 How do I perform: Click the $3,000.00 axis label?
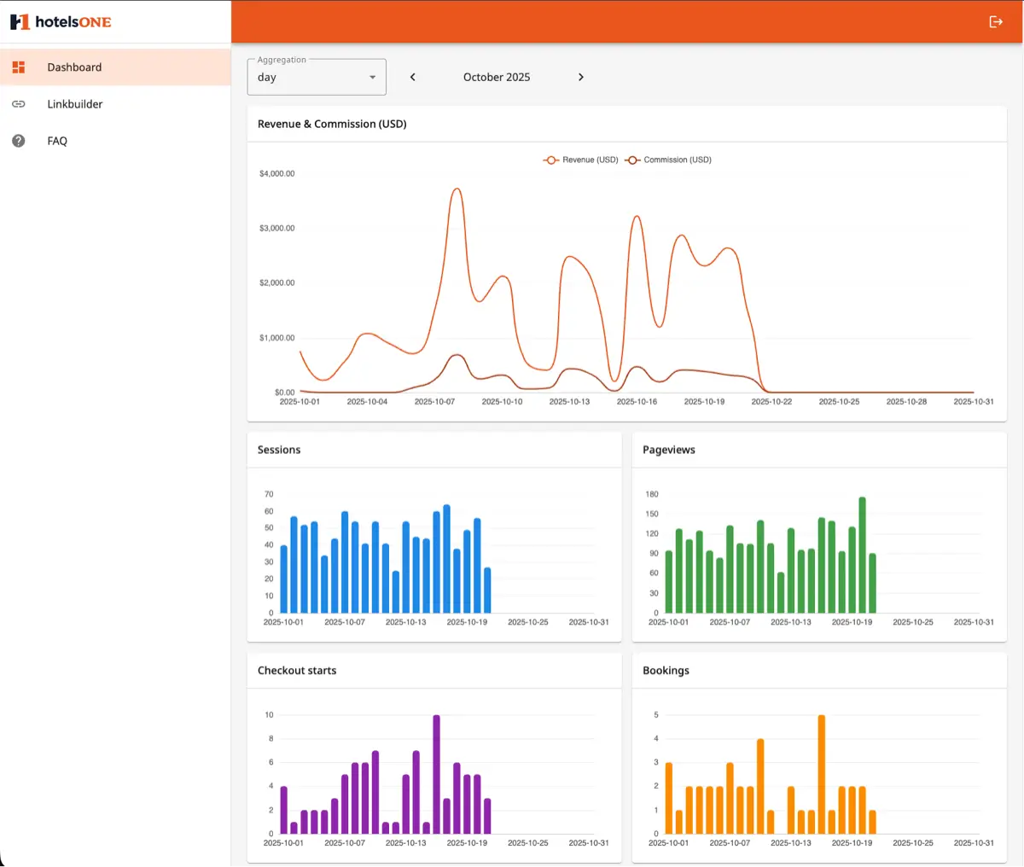(x=276, y=228)
